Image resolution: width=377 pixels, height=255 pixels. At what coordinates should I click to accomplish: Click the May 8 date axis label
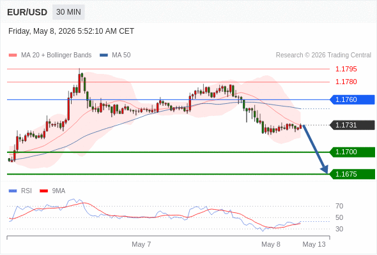[x=271, y=244]
